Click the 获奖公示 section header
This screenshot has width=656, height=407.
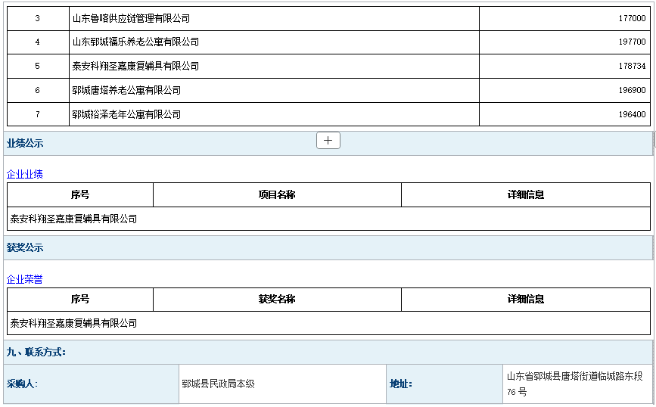point(26,247)
